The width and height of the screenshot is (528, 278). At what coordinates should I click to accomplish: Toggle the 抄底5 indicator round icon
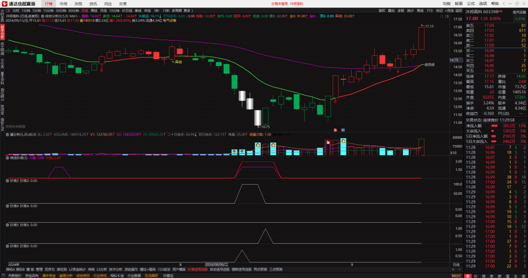(7, 225)
